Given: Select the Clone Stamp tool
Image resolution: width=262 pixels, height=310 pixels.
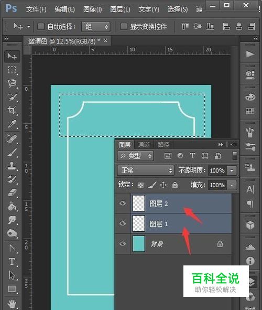Looking at the screenshot, I should click(12, 166).
